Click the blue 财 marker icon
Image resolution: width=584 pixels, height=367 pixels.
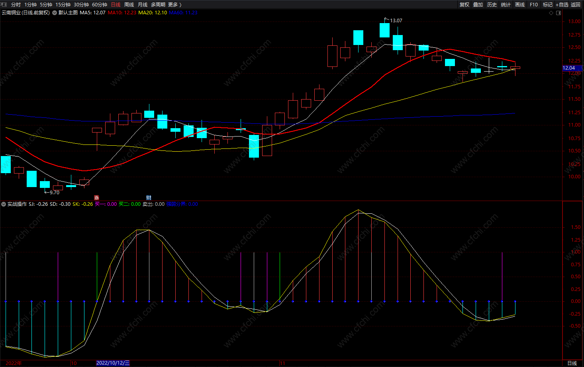(x=149, y=198)
